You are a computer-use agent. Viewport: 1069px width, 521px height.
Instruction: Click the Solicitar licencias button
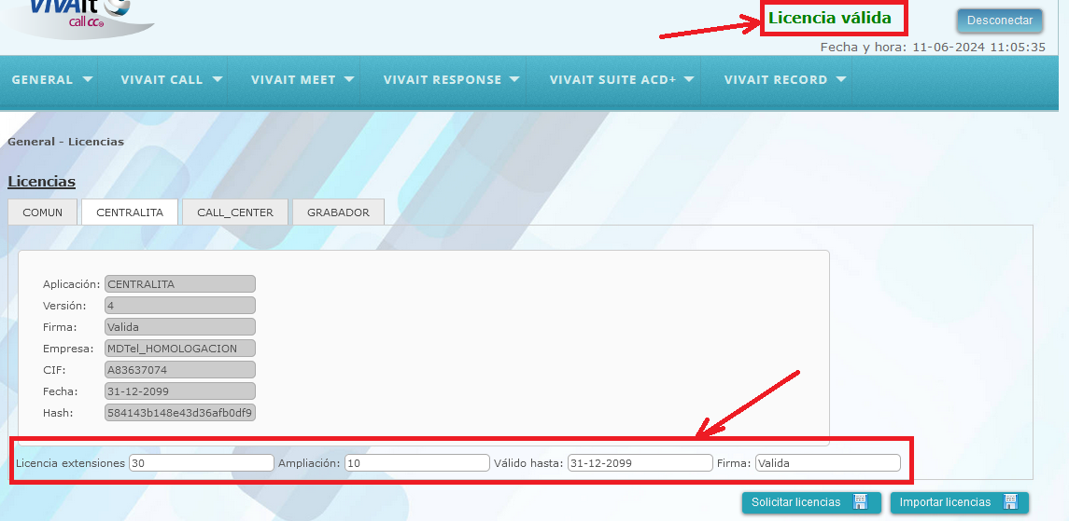811,502
